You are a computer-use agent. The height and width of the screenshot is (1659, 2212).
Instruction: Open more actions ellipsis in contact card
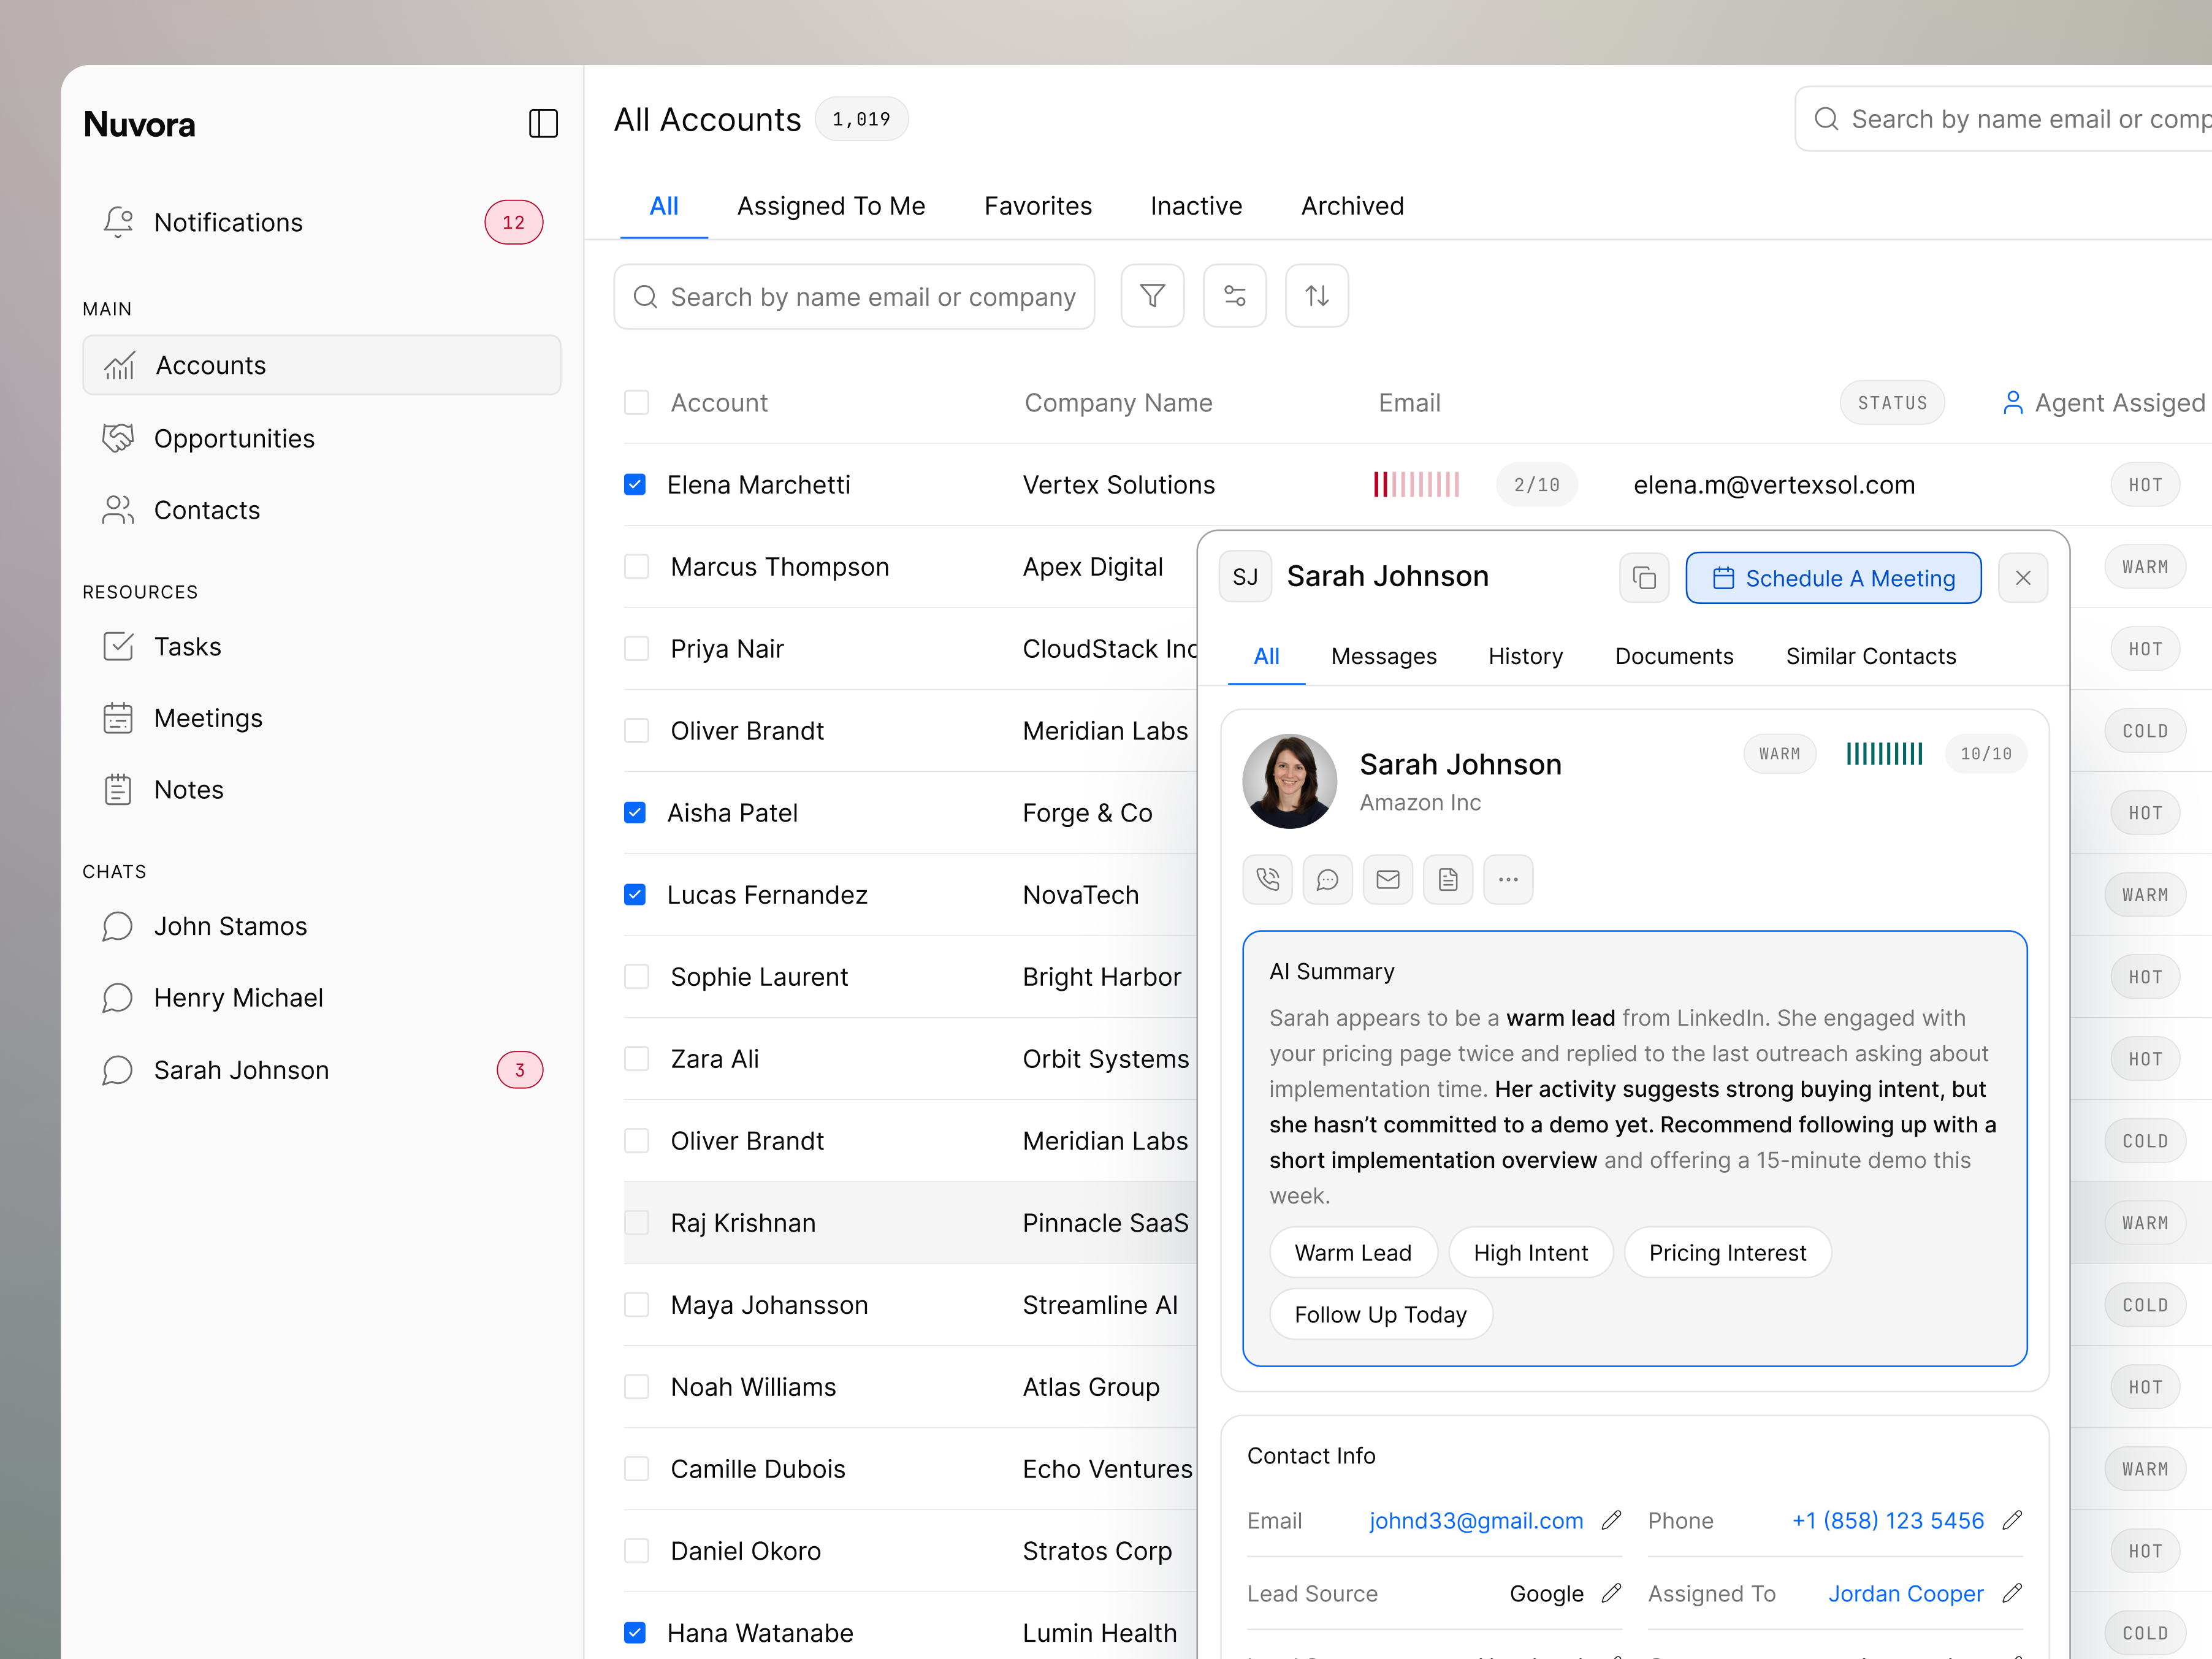pos(1508,879)
